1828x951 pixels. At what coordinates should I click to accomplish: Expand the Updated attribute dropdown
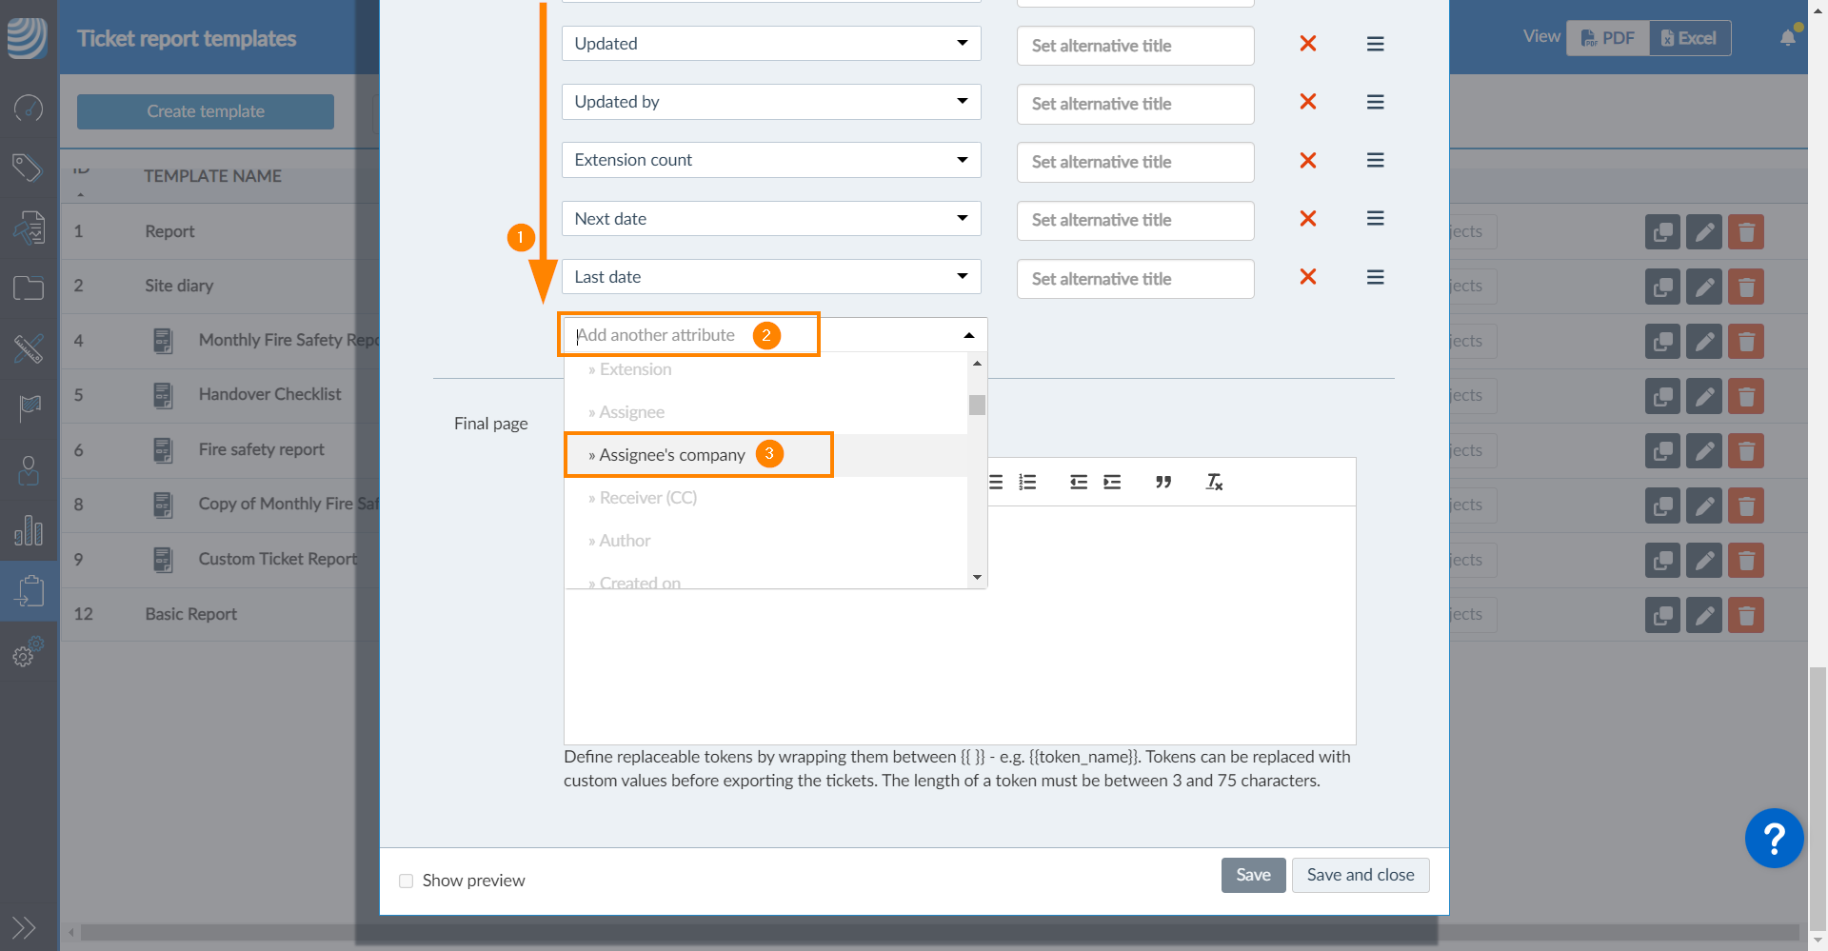(770, 44)
